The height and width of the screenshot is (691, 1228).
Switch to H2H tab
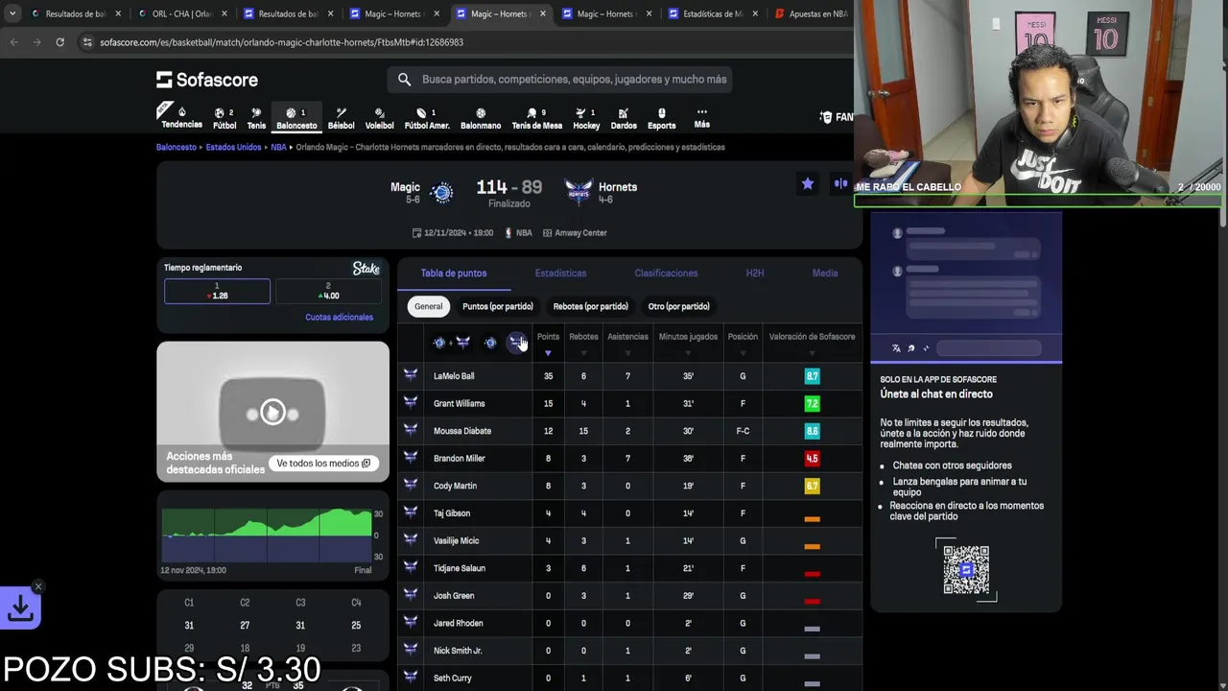pyautogui.click(x=755, y=274)
